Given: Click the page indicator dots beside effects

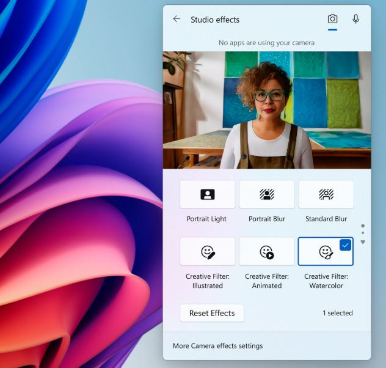Looking at the screenshot, I should 363,229.
